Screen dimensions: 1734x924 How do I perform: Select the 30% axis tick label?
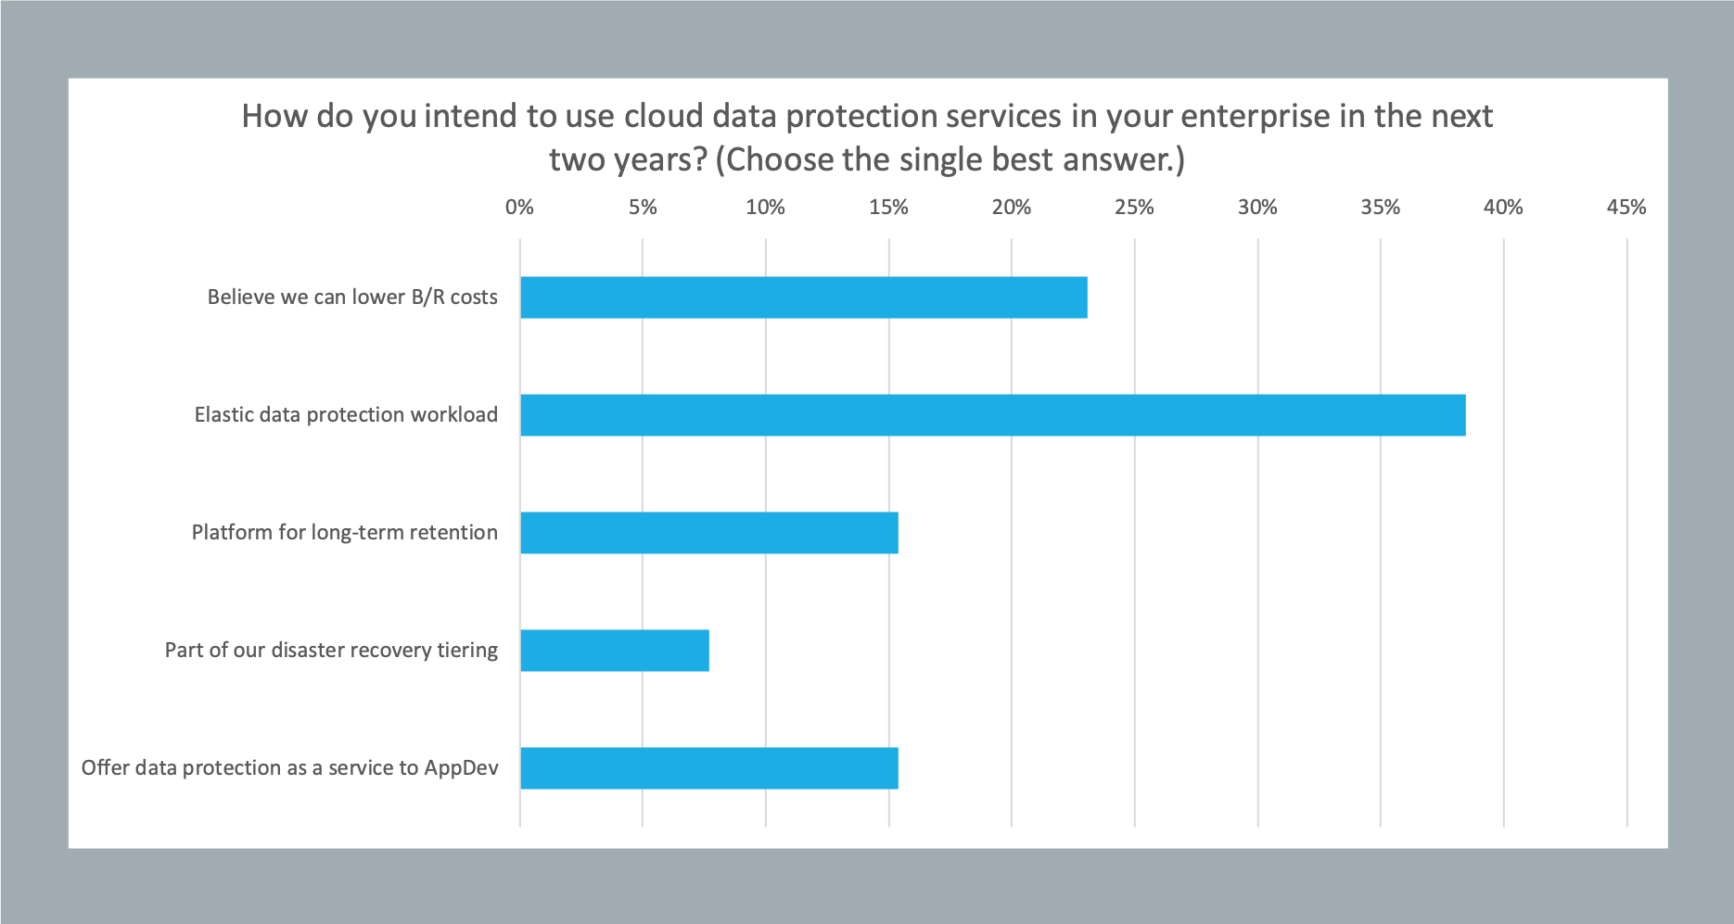click(x=1257, y=208)
